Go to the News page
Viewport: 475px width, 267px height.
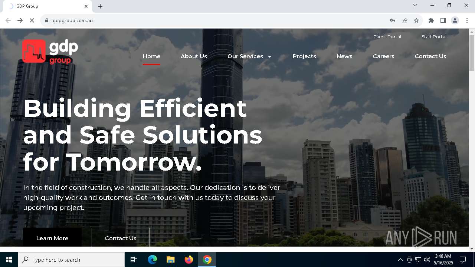click(x=344, y=56)
